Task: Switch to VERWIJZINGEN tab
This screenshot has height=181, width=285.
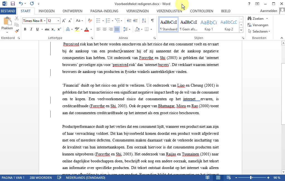Action: (x=137, y=11)
